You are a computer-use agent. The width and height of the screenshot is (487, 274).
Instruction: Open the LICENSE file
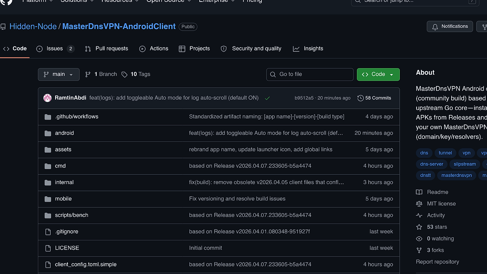pos(67,248)
